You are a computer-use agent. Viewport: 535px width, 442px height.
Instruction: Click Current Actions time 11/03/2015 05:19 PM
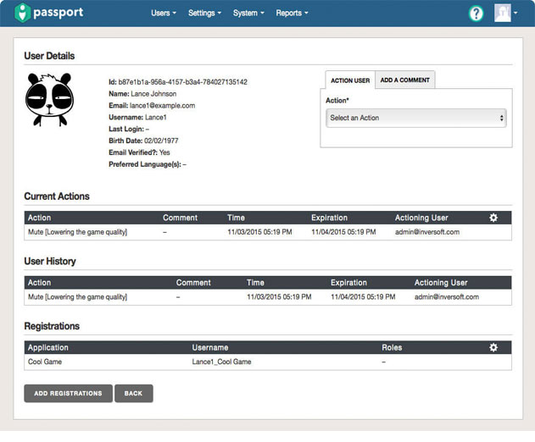(259, 232)
